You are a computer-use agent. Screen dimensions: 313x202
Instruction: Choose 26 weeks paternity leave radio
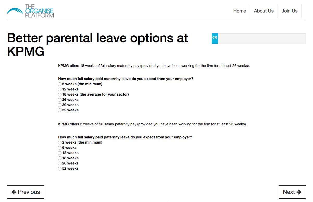[x=60, y=163]
